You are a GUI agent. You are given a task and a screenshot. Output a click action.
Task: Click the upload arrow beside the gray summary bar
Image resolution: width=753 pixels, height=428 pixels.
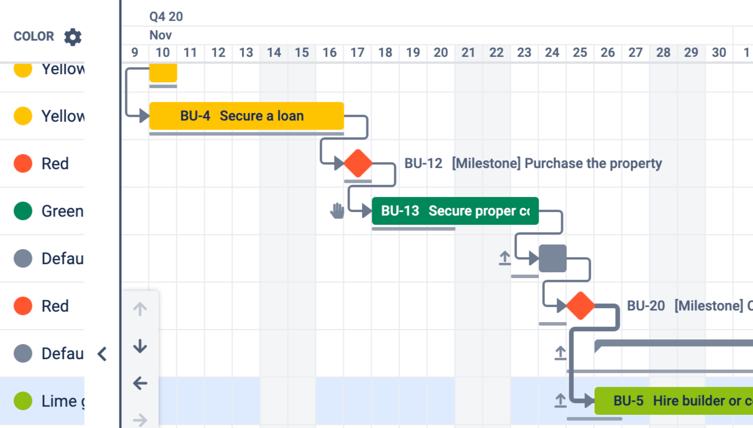point(560,353)
